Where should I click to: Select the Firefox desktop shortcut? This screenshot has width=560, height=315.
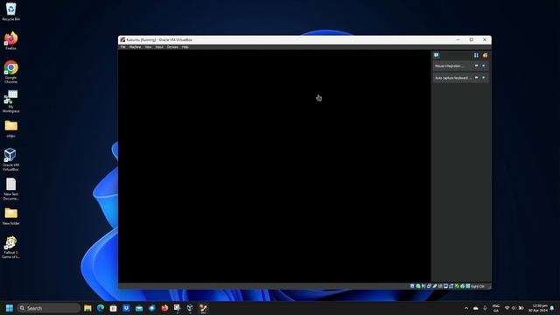(x=10, y=41)
